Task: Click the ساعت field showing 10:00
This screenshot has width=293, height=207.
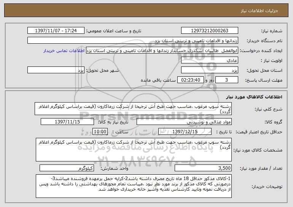Action: (100, 132)
